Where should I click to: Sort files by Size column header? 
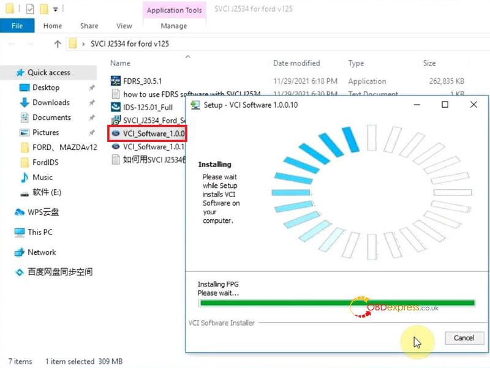[x=429, y=63]
